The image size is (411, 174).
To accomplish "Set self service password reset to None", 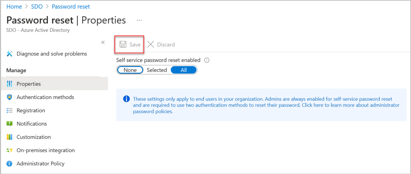I will pyautogui.click(x=130, y=70).
